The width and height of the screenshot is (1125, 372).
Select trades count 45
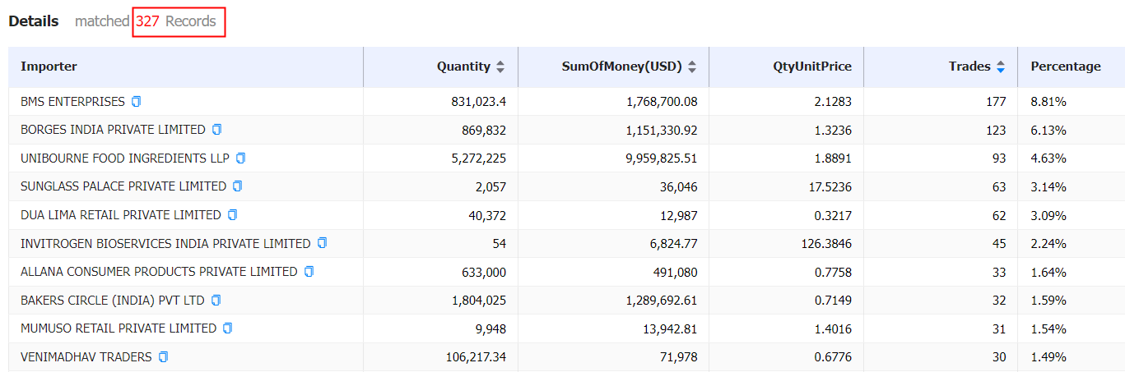[x=999, y=244]
